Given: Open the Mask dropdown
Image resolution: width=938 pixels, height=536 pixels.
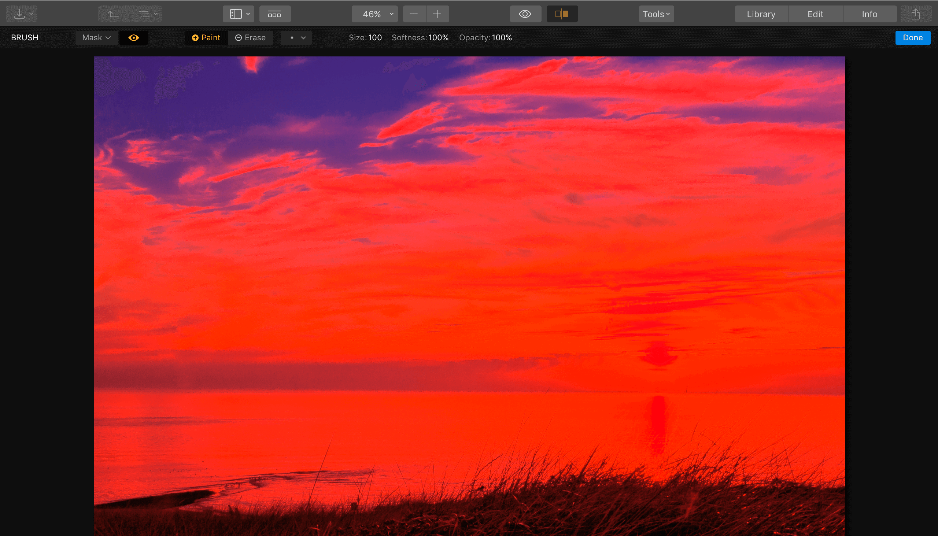Looking at the screenshot, I should pos(96,37).
